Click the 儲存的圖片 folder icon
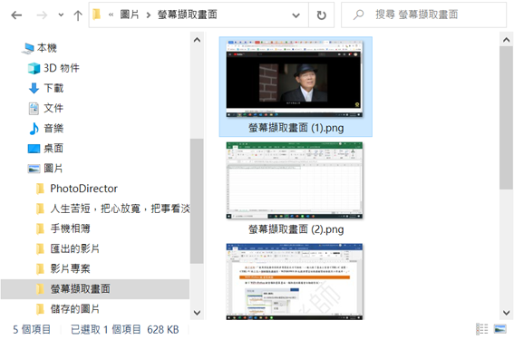Image resolution: width=514 pixels, height=340 pixels. (40, 309)
